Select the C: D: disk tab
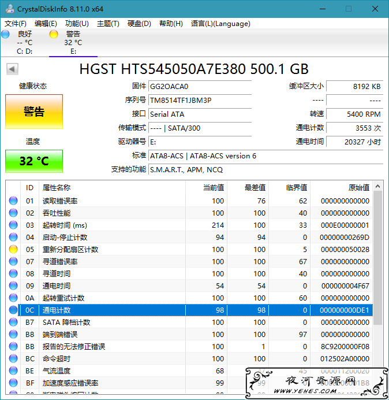The image size is (389, 400). click(24, 43)
